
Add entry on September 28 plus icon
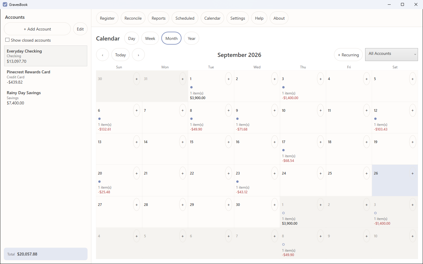point(182,205)
